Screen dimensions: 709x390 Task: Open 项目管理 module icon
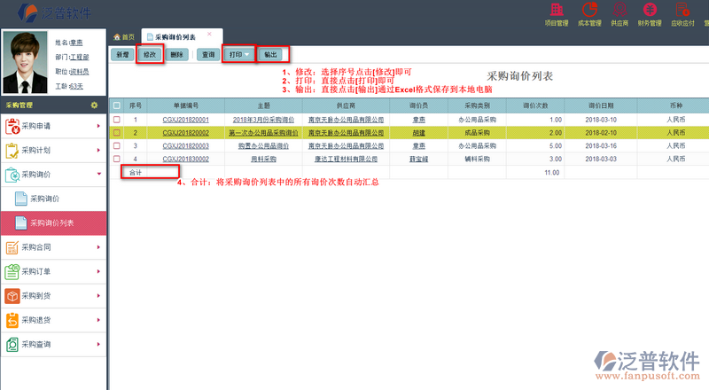557,10
